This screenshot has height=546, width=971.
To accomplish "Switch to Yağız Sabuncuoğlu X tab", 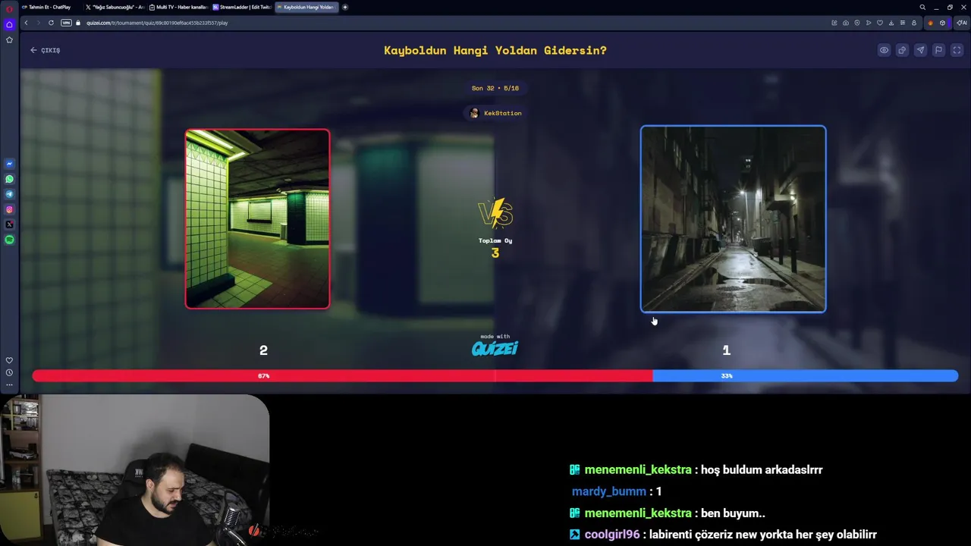I will pos(114,7).
